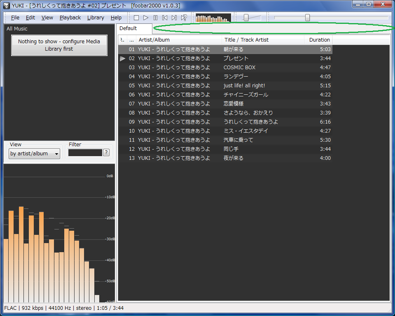Click the spectrum analyzer panel
The width and height of the screenshot is (395, 316).
[59, 233]
